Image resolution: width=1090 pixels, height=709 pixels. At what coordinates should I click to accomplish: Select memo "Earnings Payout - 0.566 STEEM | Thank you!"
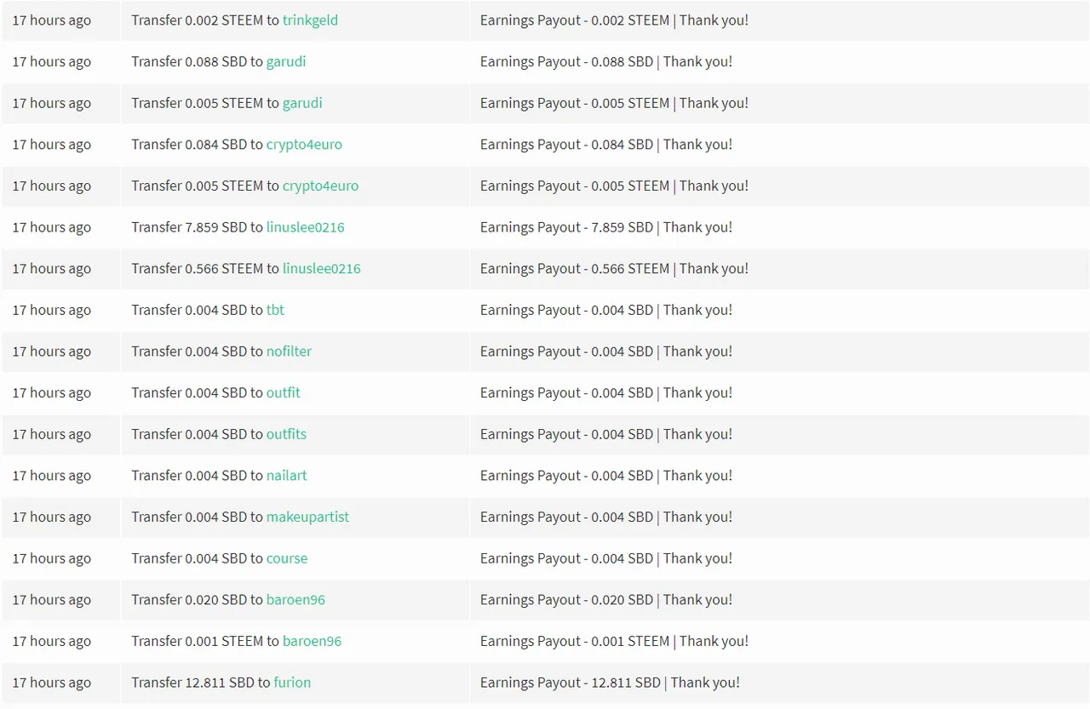(x=614, y=269)
